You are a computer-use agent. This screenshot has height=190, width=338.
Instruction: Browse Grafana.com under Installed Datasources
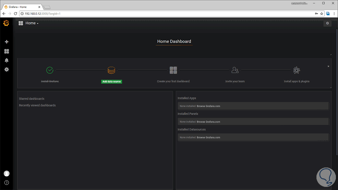[209, 137]
